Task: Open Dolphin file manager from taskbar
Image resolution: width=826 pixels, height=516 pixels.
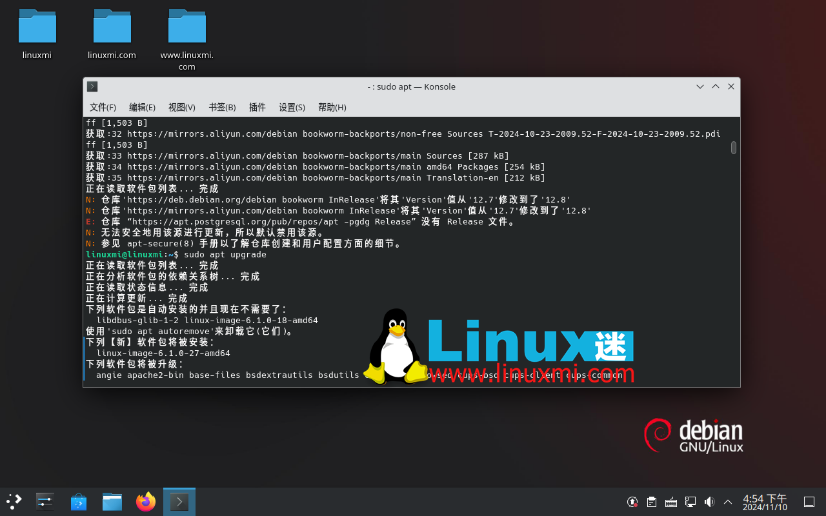Action: 112,501
